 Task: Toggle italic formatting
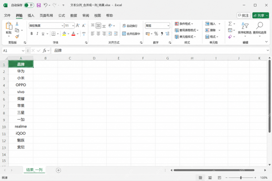pos(37,34)
